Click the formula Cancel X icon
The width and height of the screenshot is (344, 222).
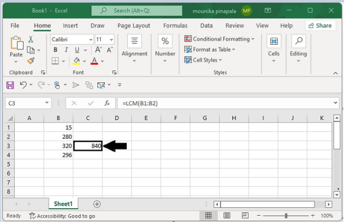tap(74, 103)
